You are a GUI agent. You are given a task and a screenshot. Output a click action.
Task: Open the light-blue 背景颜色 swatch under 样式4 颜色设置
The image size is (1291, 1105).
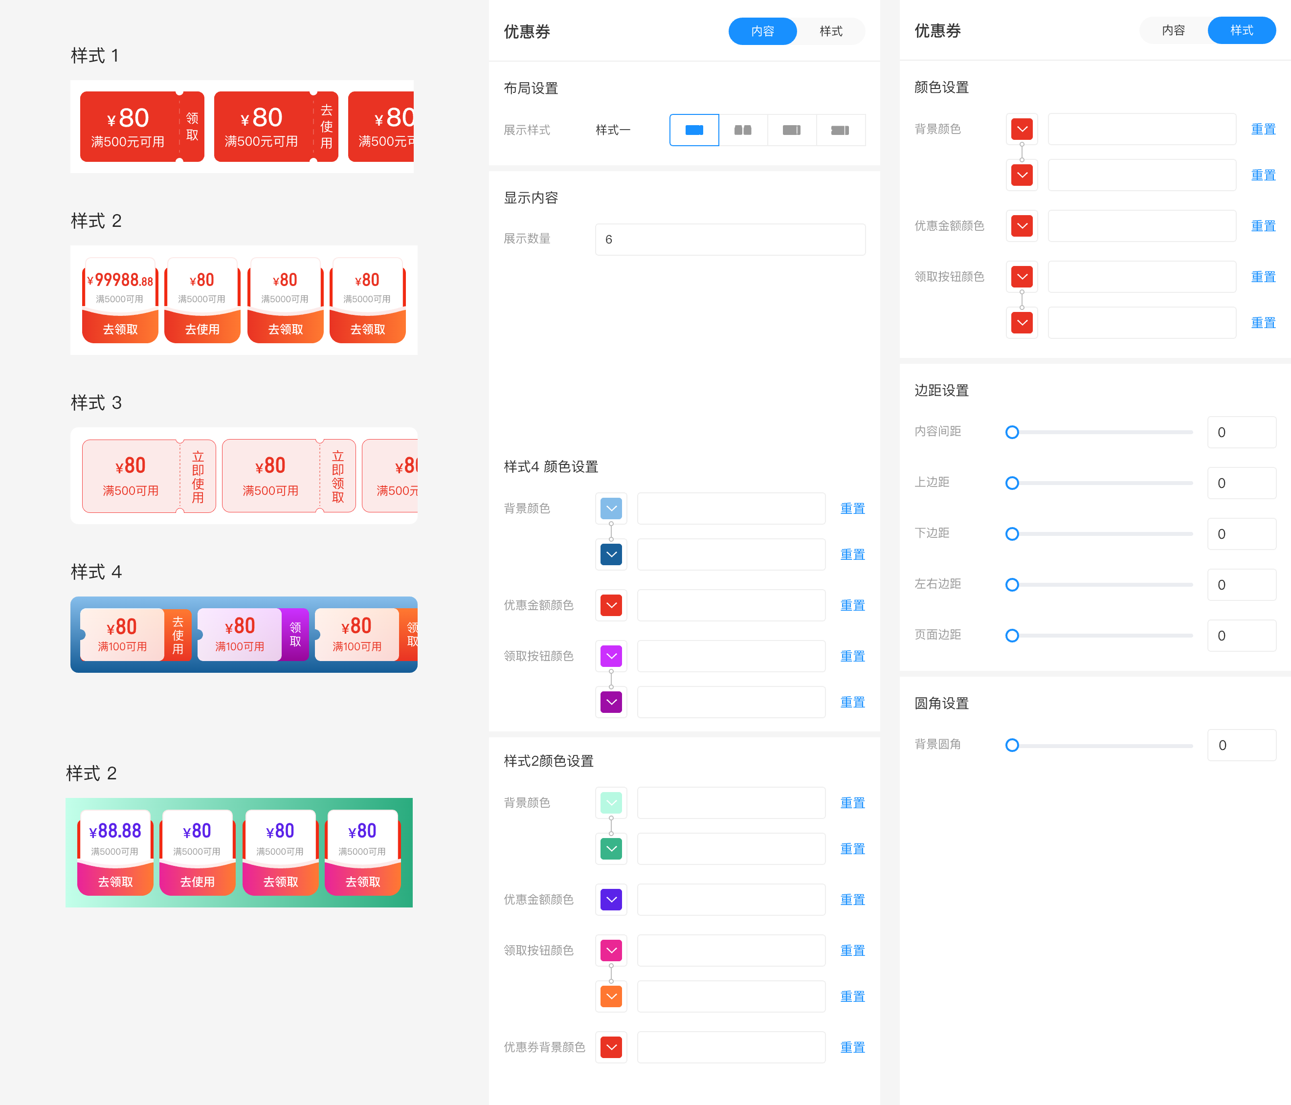(611, 508)
